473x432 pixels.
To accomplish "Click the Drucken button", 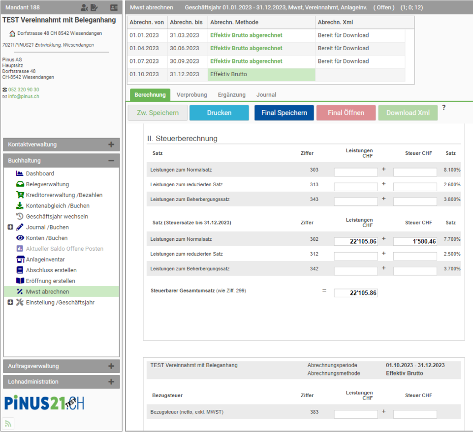I will click(220, 113).
